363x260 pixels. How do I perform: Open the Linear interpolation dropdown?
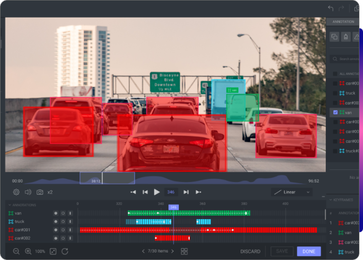coord(292,192)
